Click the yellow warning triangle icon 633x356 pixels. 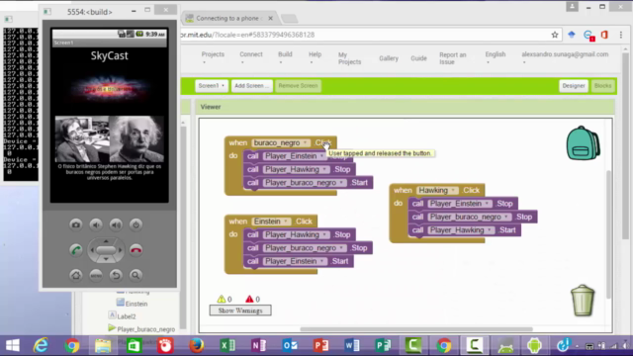(x=222, y=299)
